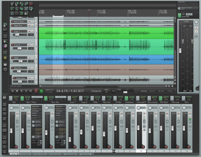Click the red Record transport button
The image size is (201, 157).
pos(36,91)
